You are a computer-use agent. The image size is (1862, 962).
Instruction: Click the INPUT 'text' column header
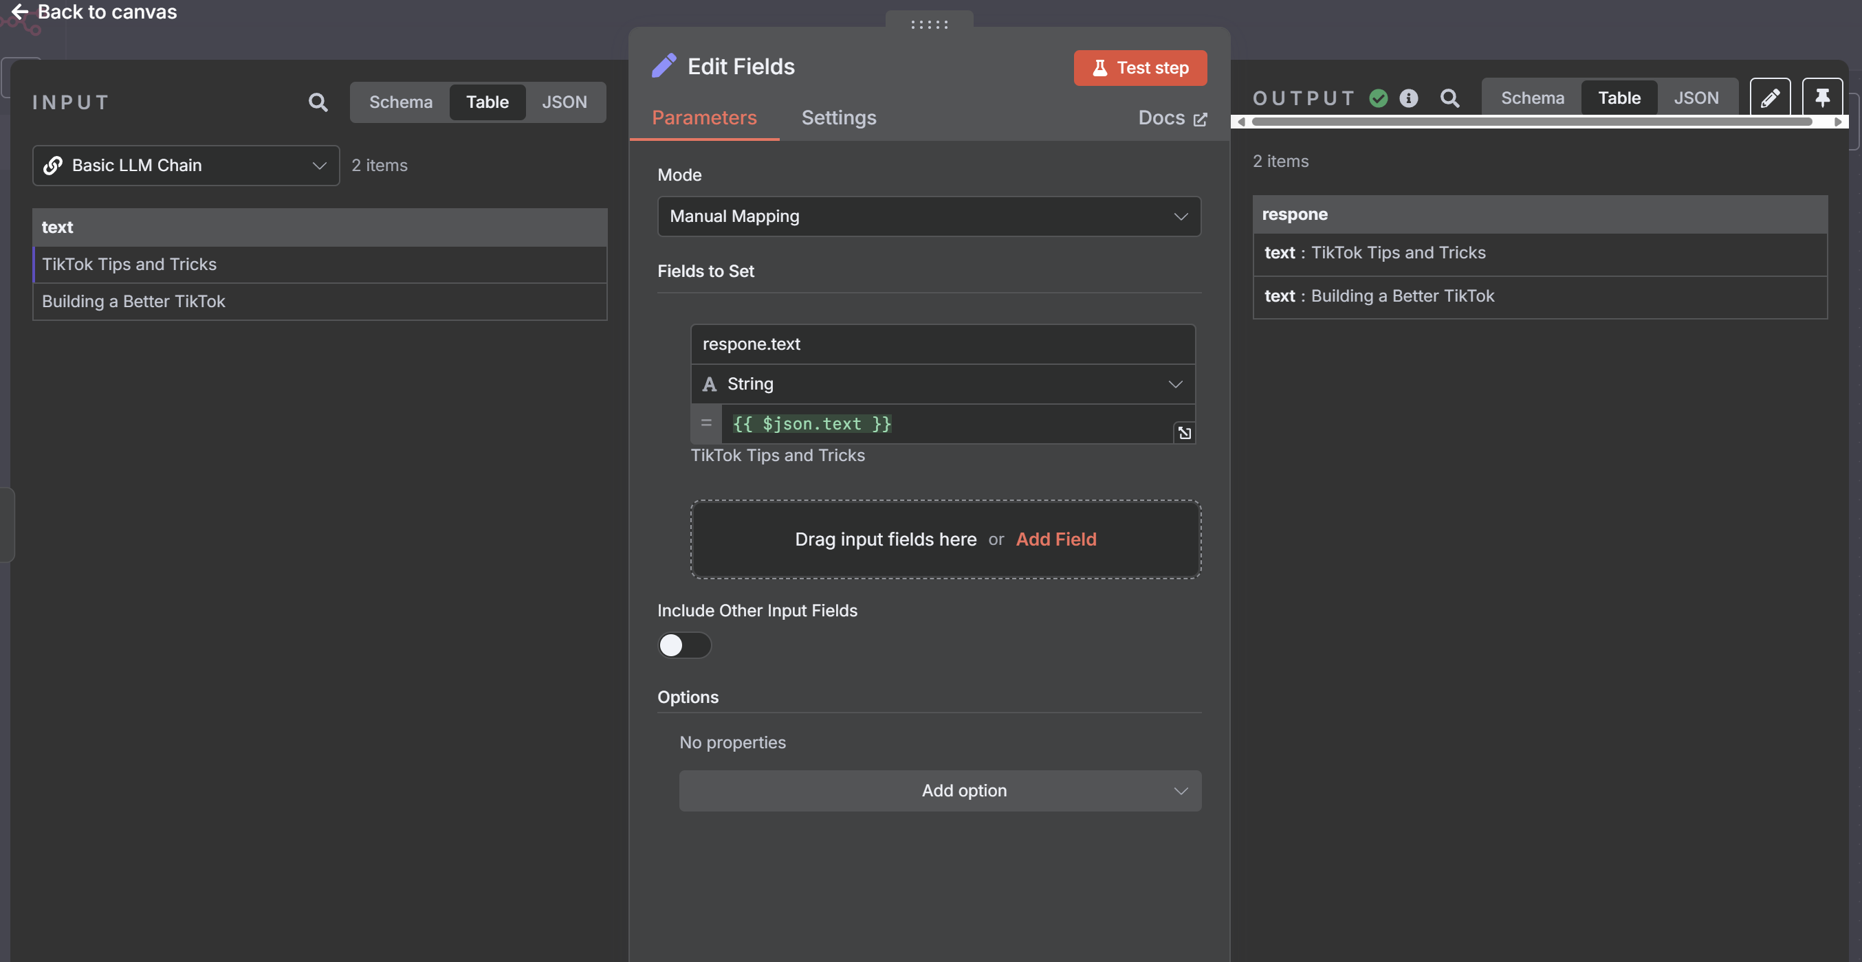(320, 227)
